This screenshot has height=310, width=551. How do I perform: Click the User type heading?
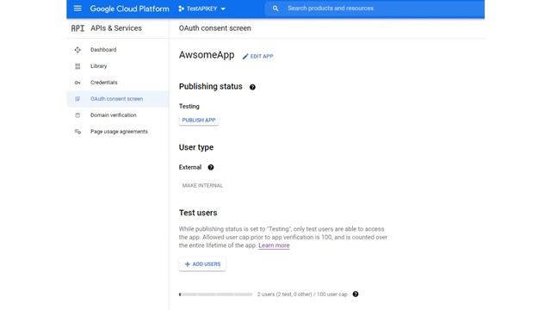click(x=196, y=147)
